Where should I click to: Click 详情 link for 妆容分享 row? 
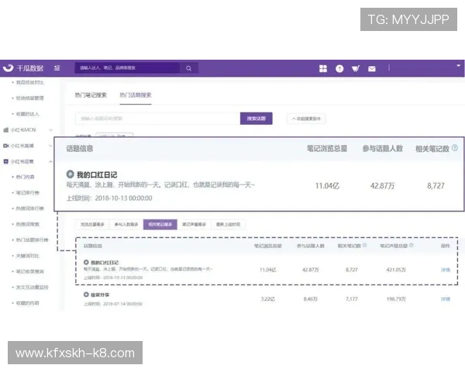(x=446, y=298)
